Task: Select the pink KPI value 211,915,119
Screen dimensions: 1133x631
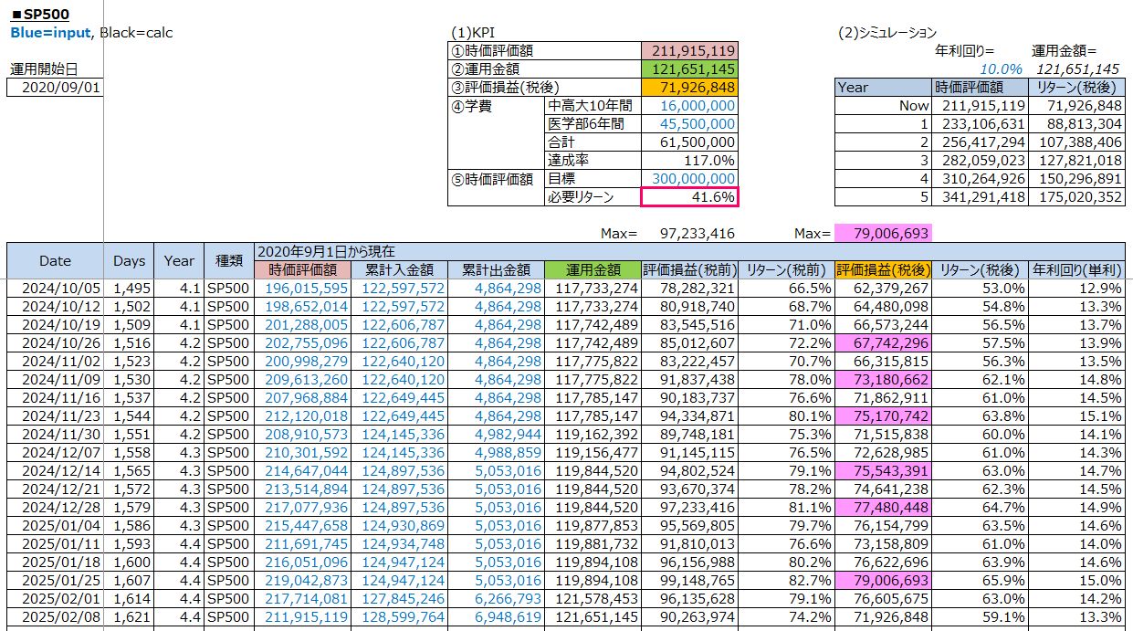Action: (x=689, y=51)
